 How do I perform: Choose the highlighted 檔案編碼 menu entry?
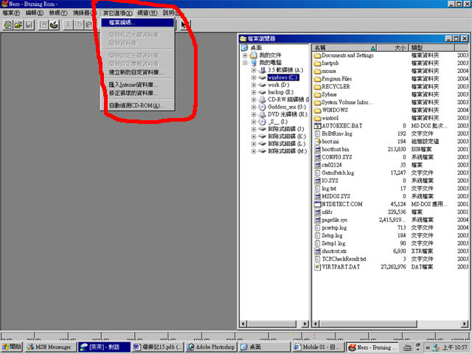pos(138,23)
